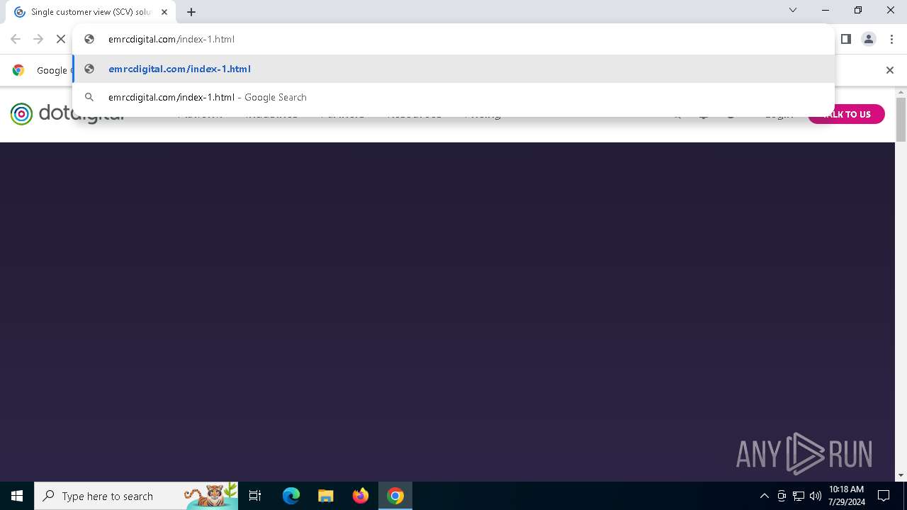Click the globe icon in the address bar
This screenshot has width=907, height=510.
89,39
